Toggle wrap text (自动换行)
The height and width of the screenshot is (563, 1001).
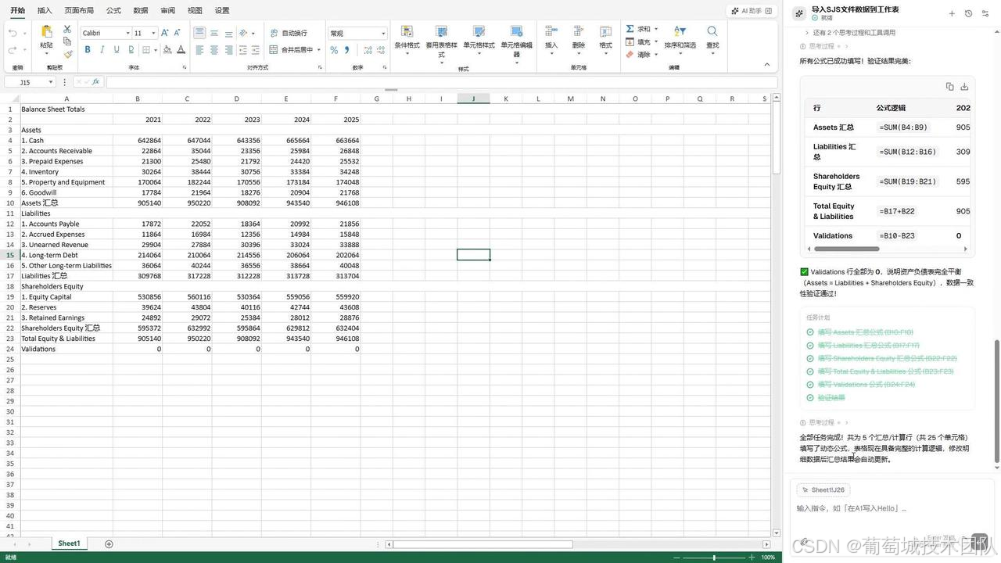point(289,33)
